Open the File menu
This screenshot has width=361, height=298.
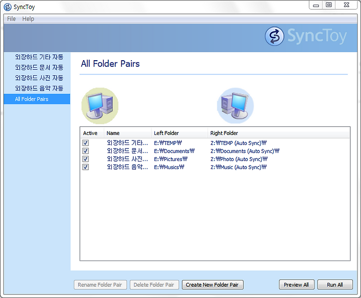pos(11,19)
